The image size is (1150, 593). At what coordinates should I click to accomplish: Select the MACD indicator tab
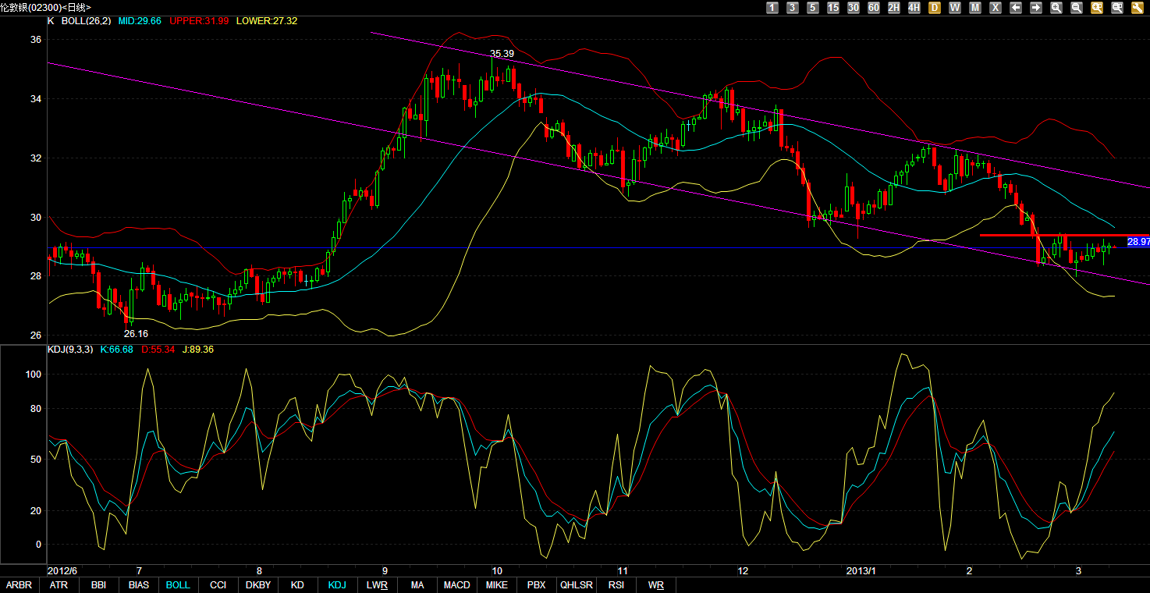tap(457, 585)
